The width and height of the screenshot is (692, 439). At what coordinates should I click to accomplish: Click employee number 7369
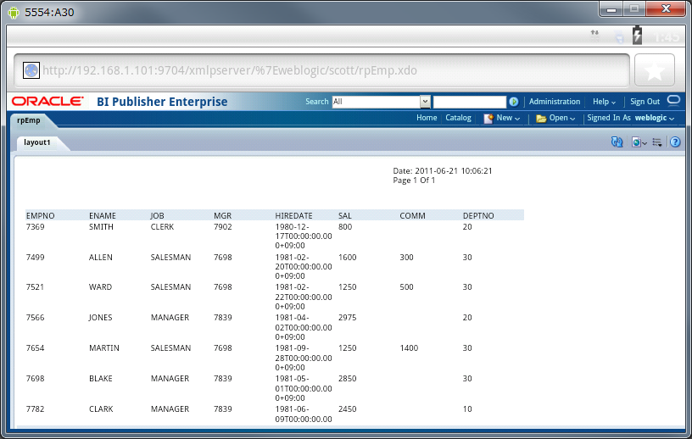tap(35, 227)
